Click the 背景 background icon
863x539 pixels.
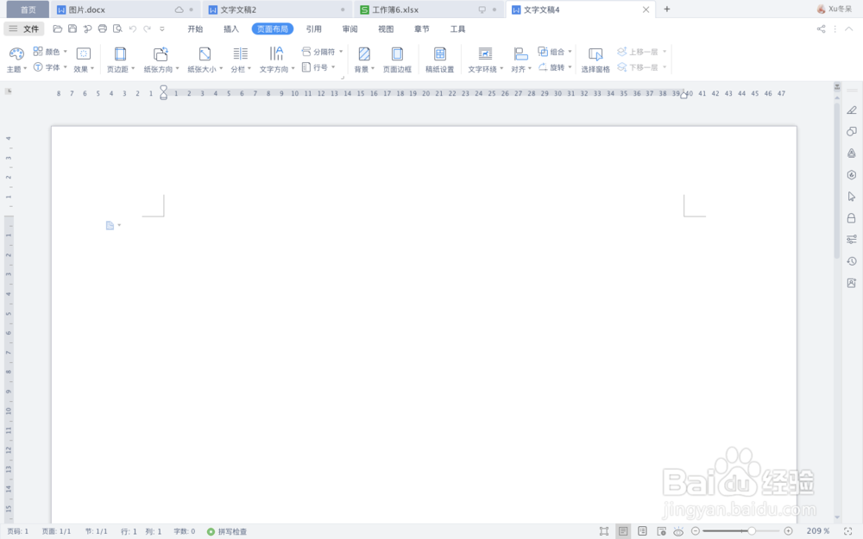364,53
